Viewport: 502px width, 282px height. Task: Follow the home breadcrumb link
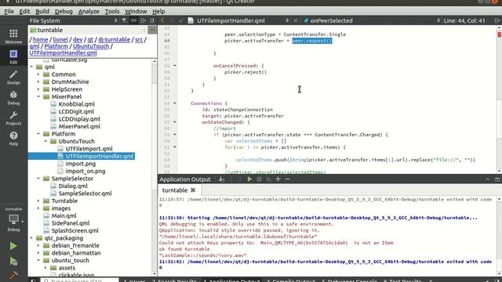[40, 40]
